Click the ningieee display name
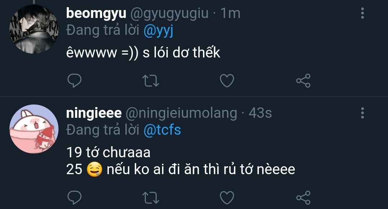The height and width of the screenshot is (209, 388). (94, 113)
